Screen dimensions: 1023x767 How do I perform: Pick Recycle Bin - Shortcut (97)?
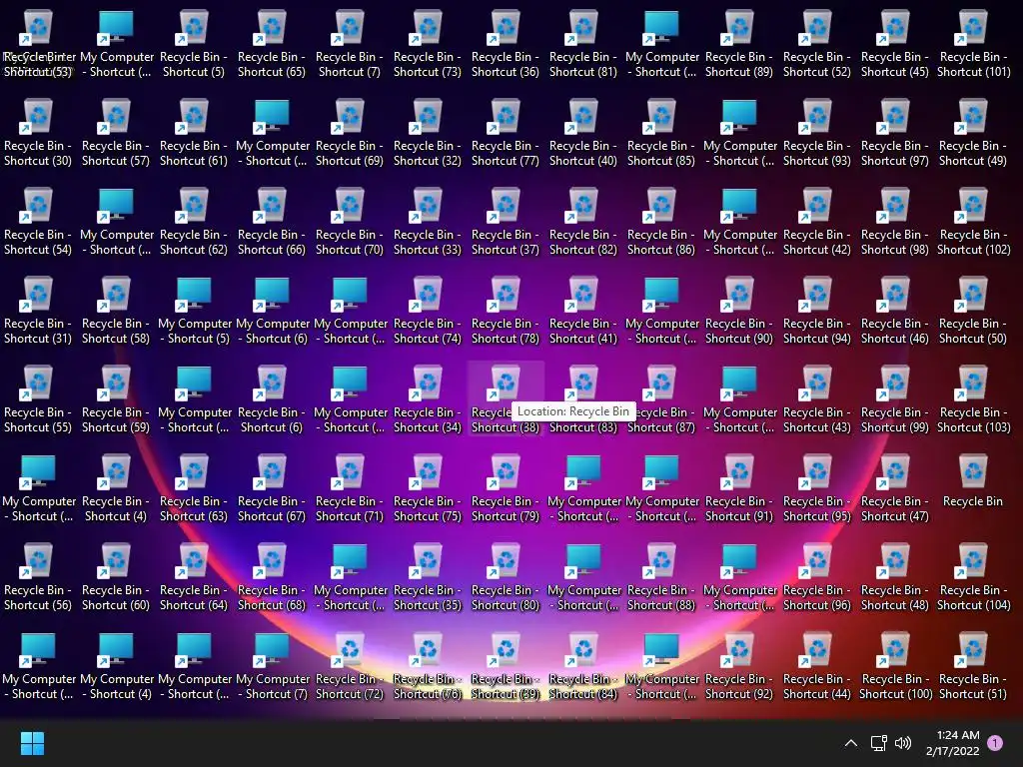(x=894, y=133)
